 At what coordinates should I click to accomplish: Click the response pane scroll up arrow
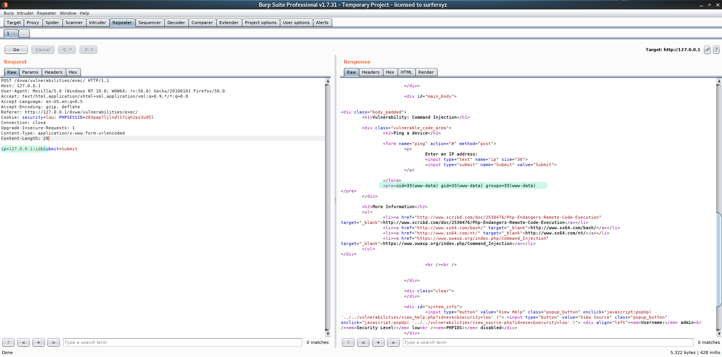[719, 81]
